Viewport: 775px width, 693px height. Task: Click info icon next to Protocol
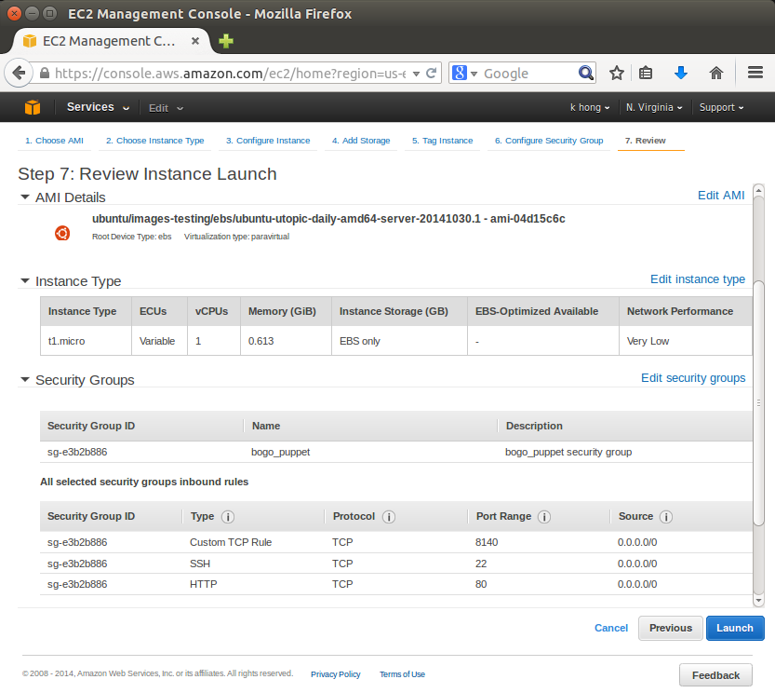[x=389, y=517]
